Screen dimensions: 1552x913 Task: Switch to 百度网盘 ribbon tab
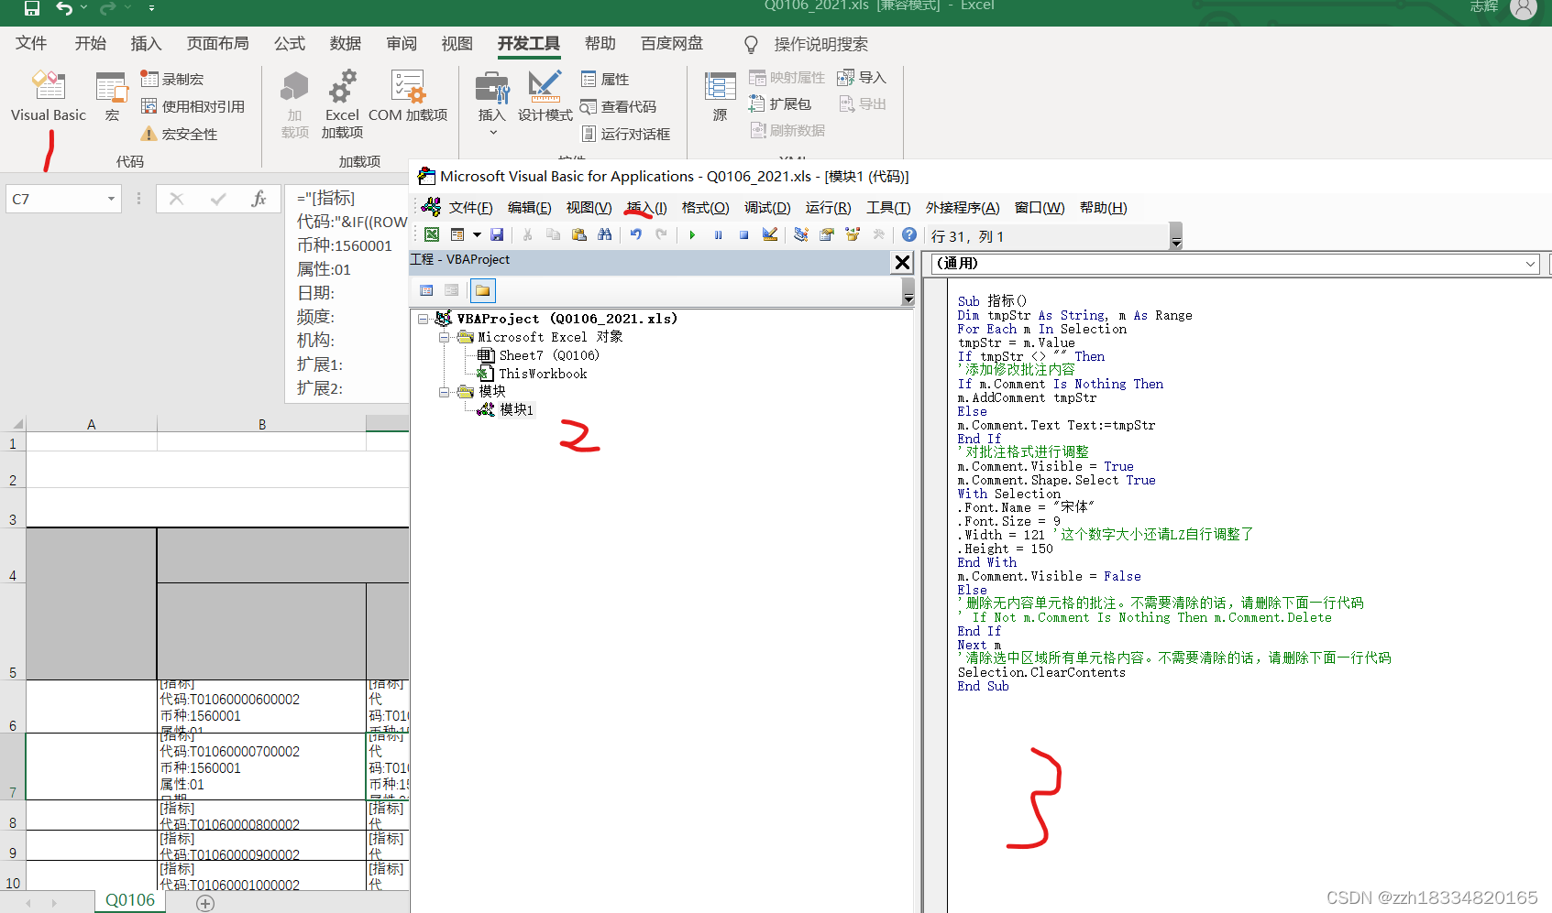672,43
